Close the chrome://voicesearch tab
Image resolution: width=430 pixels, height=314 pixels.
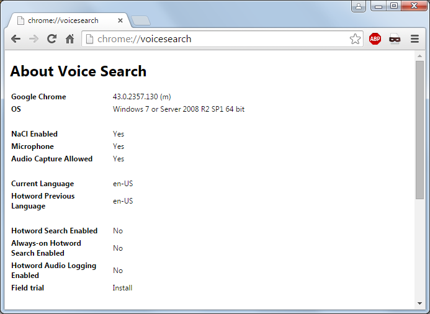pyautogui.click(x=120, y=20)
